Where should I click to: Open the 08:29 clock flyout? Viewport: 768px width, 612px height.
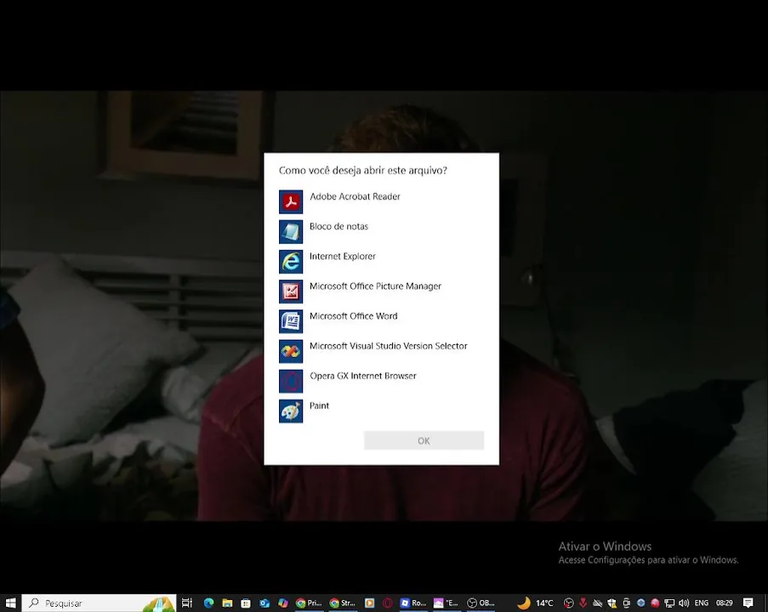(x=725, y=603)
